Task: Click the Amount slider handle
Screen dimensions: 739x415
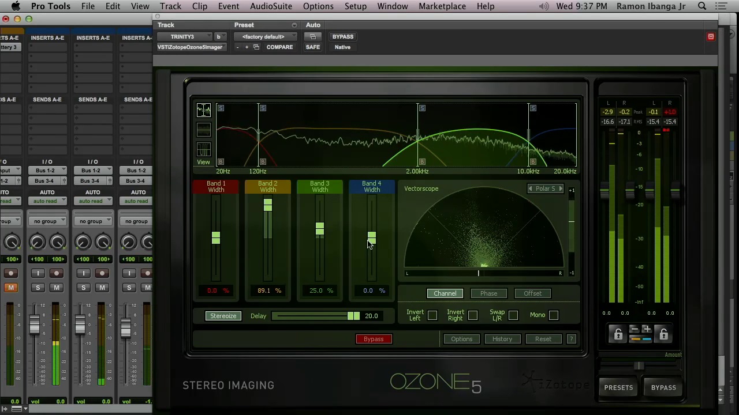Action: (639, 366)
